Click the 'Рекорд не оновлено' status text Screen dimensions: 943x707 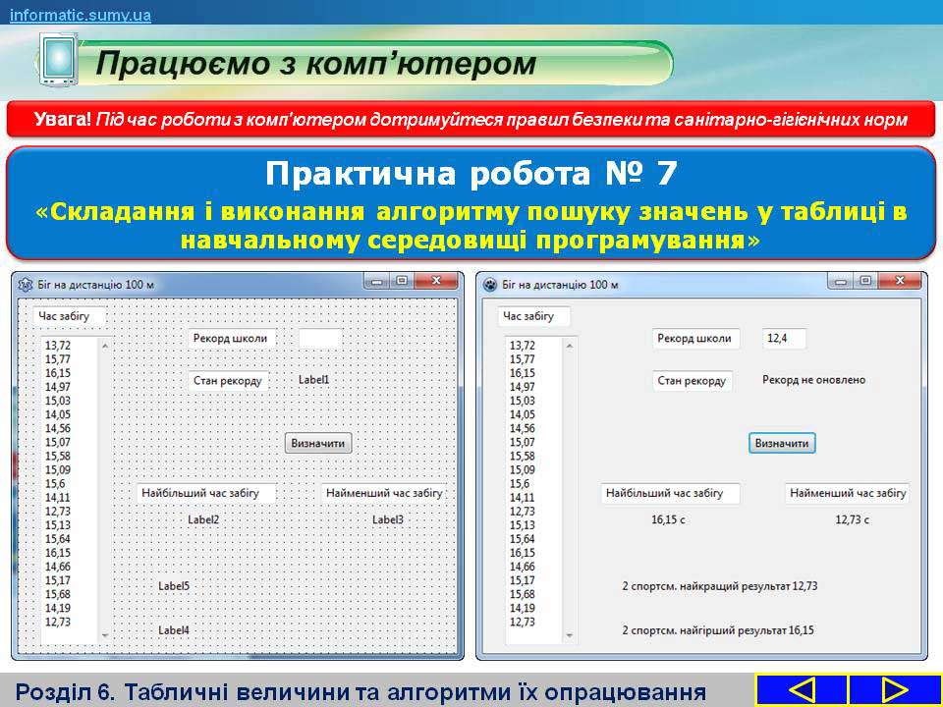[x=813, y=380]
